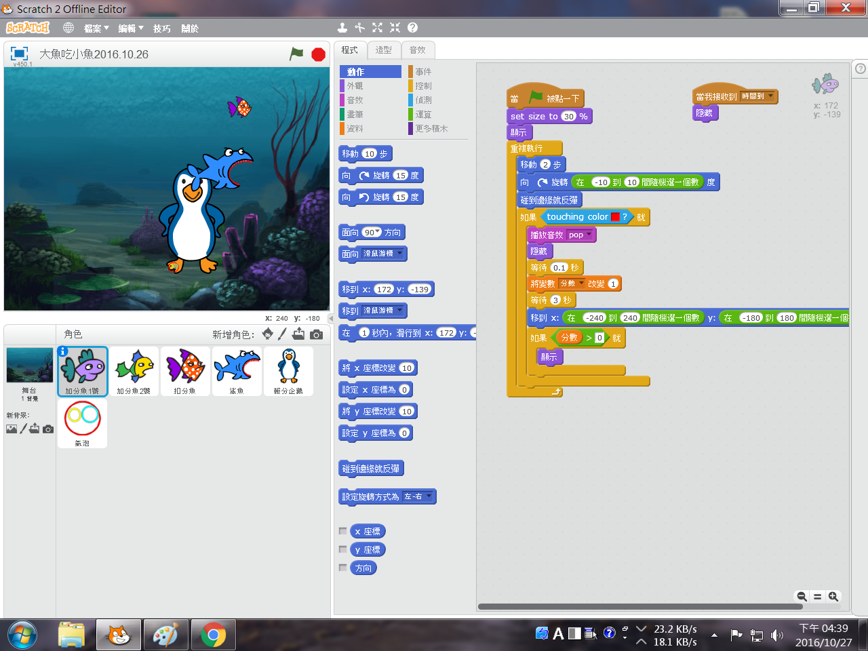Choose new sprite from library icon
Image resolution: width=868 pixels, height=651 pixels.
point(268,334)
